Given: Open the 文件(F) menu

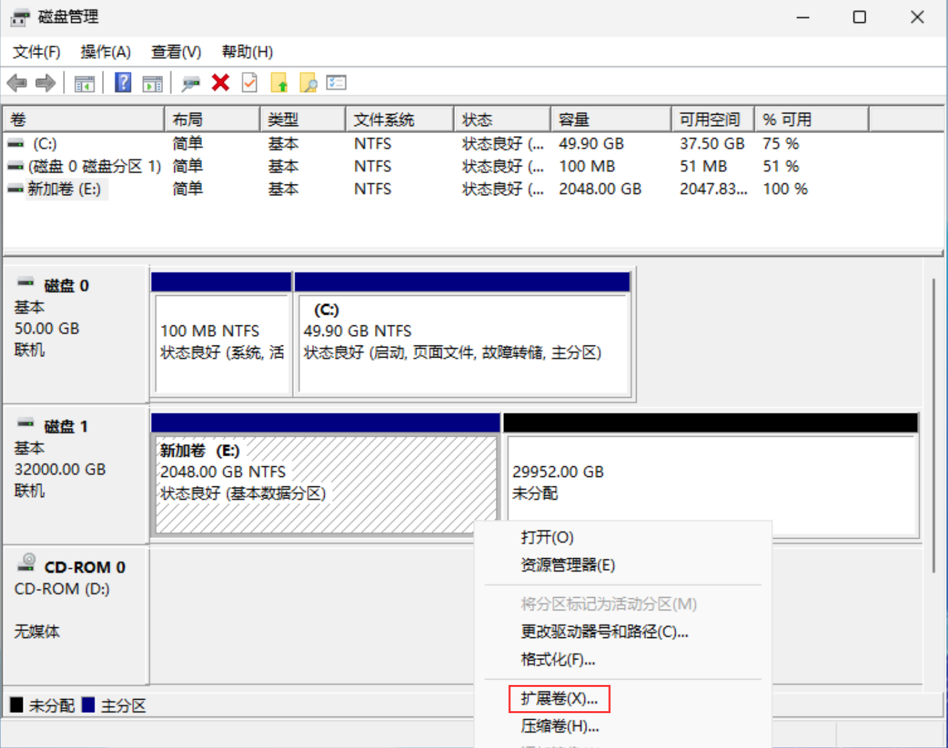Looking at the screenshot, I should (x=36, y=52).
